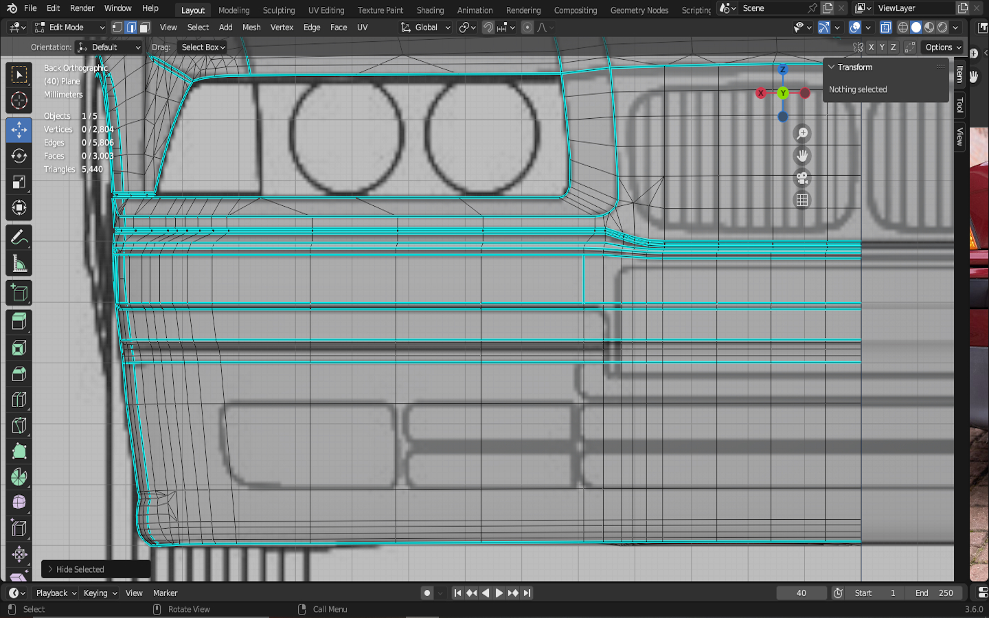Select the Select Box tool in toolbar
The image size is (989, 618).
19,74
